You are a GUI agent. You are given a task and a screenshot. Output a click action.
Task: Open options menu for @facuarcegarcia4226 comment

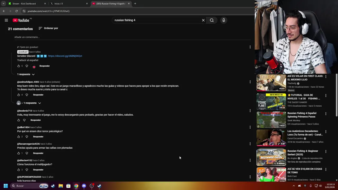coord(250,144)
